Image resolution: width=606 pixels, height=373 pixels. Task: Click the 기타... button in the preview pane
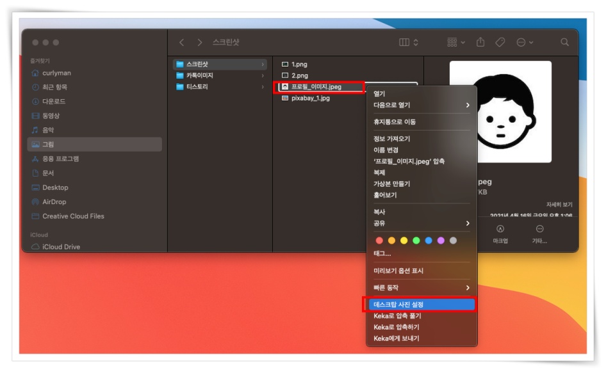[539, 234]
